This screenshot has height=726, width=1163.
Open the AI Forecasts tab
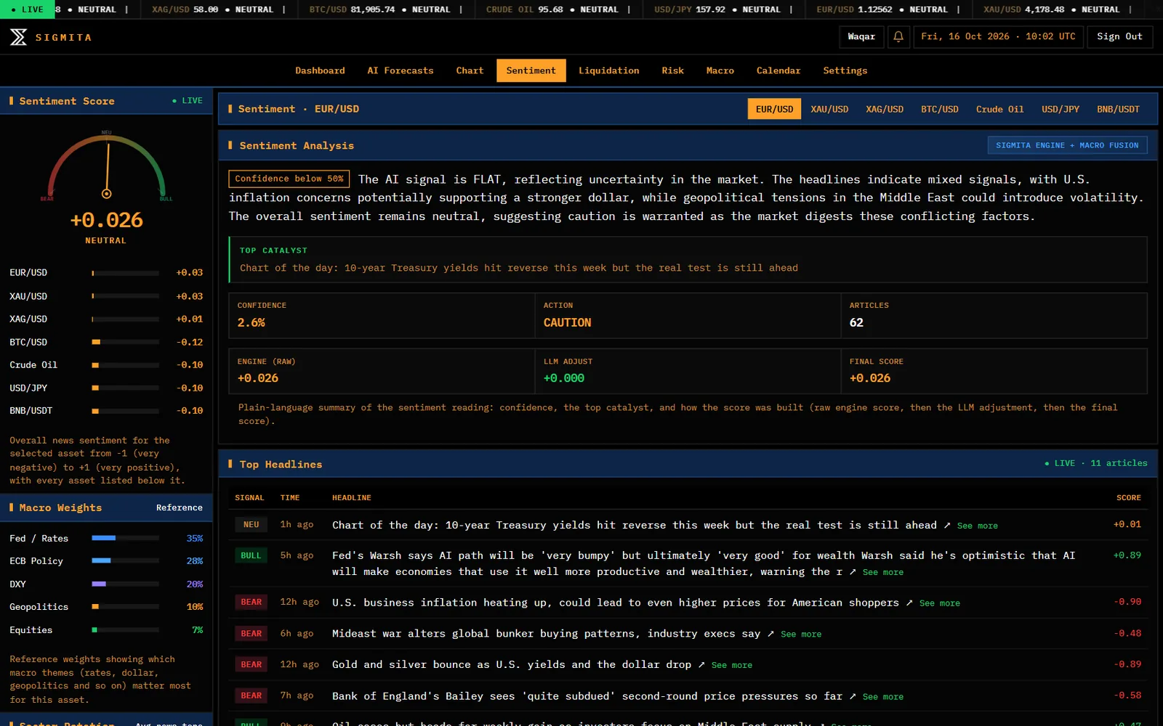tap(401, 70)
